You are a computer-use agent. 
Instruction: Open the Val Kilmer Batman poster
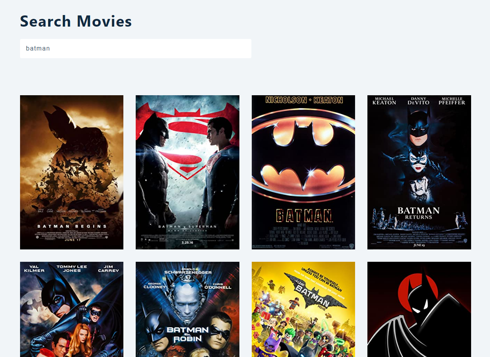click(72, 310)
